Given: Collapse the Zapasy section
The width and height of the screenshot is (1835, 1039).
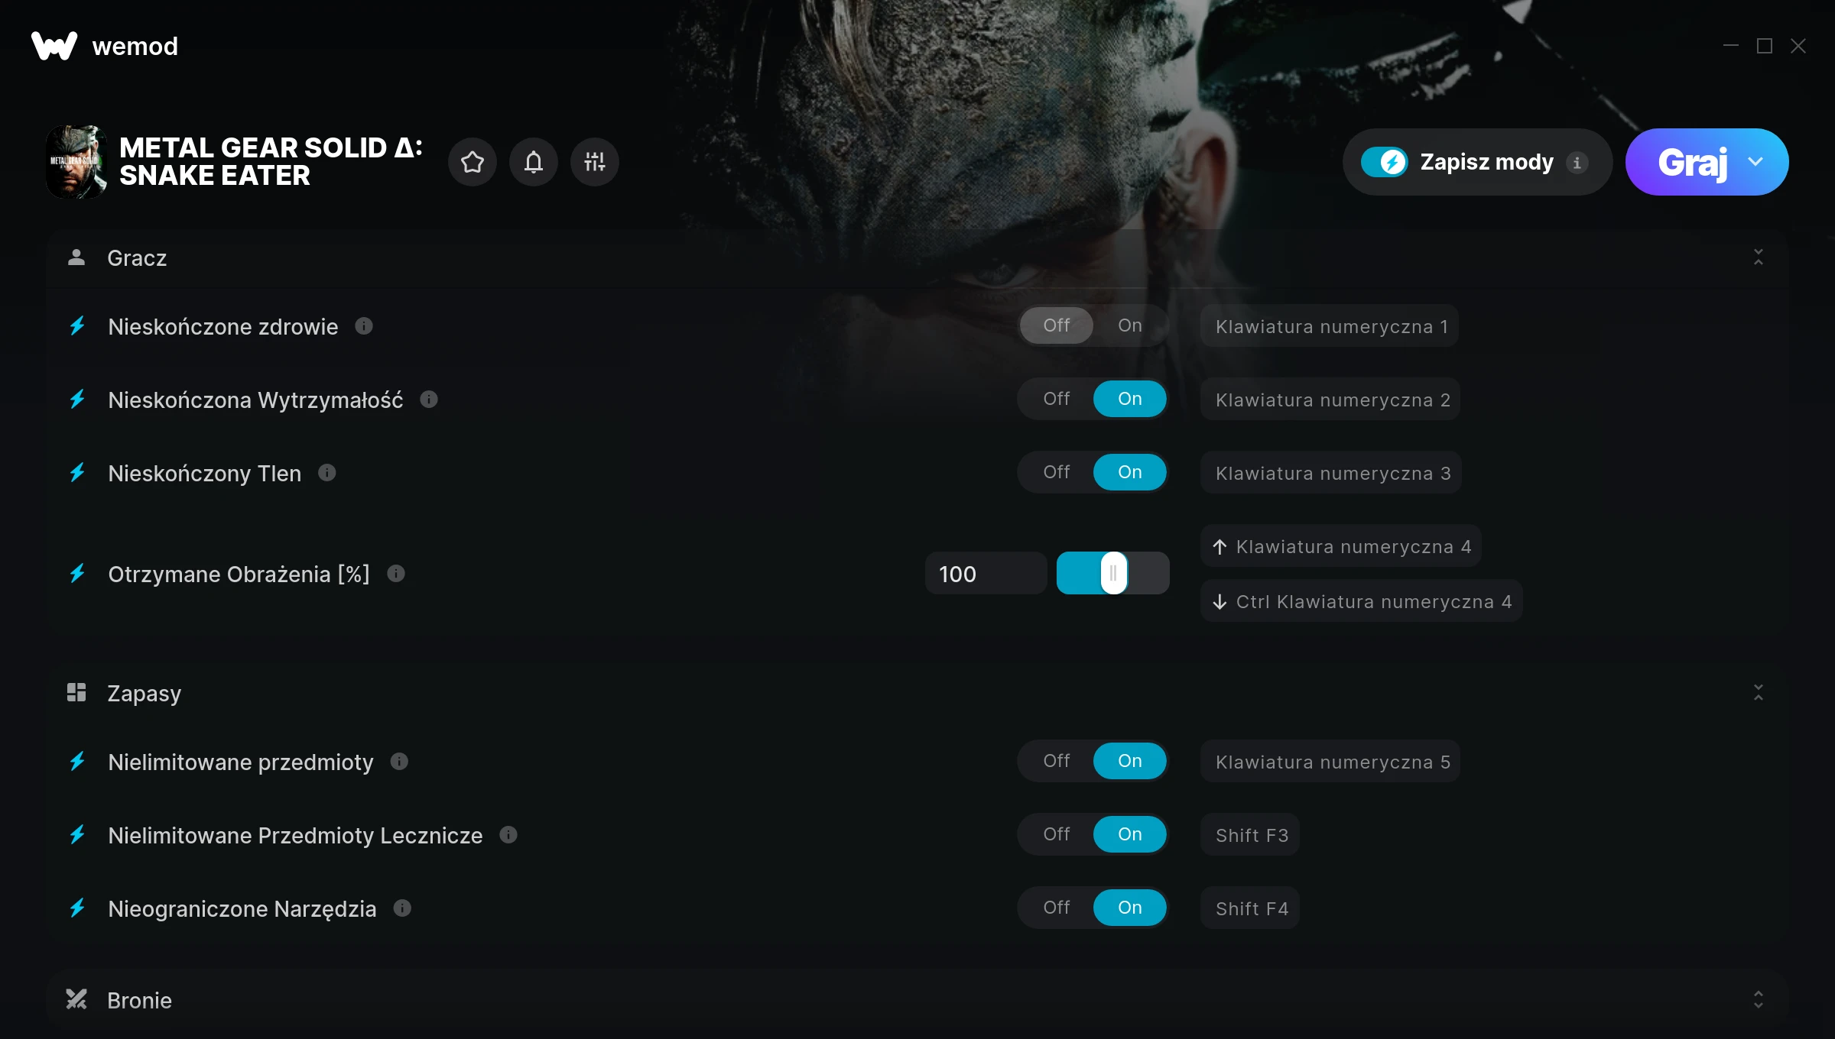Looking at the screenshot, I should pyautogui.click(x=1758, y=693).
